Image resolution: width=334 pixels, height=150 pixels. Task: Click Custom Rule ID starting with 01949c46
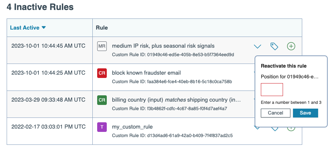[173, 55]
